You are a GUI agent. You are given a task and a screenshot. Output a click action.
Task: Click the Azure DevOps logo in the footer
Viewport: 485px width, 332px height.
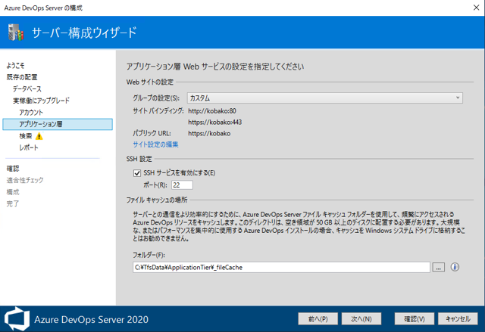[17, 318]
